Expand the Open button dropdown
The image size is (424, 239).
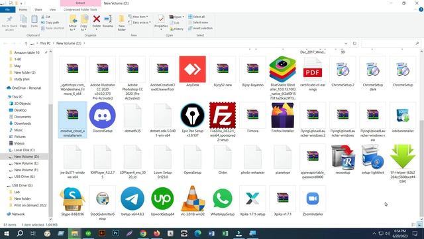(184, 17)
